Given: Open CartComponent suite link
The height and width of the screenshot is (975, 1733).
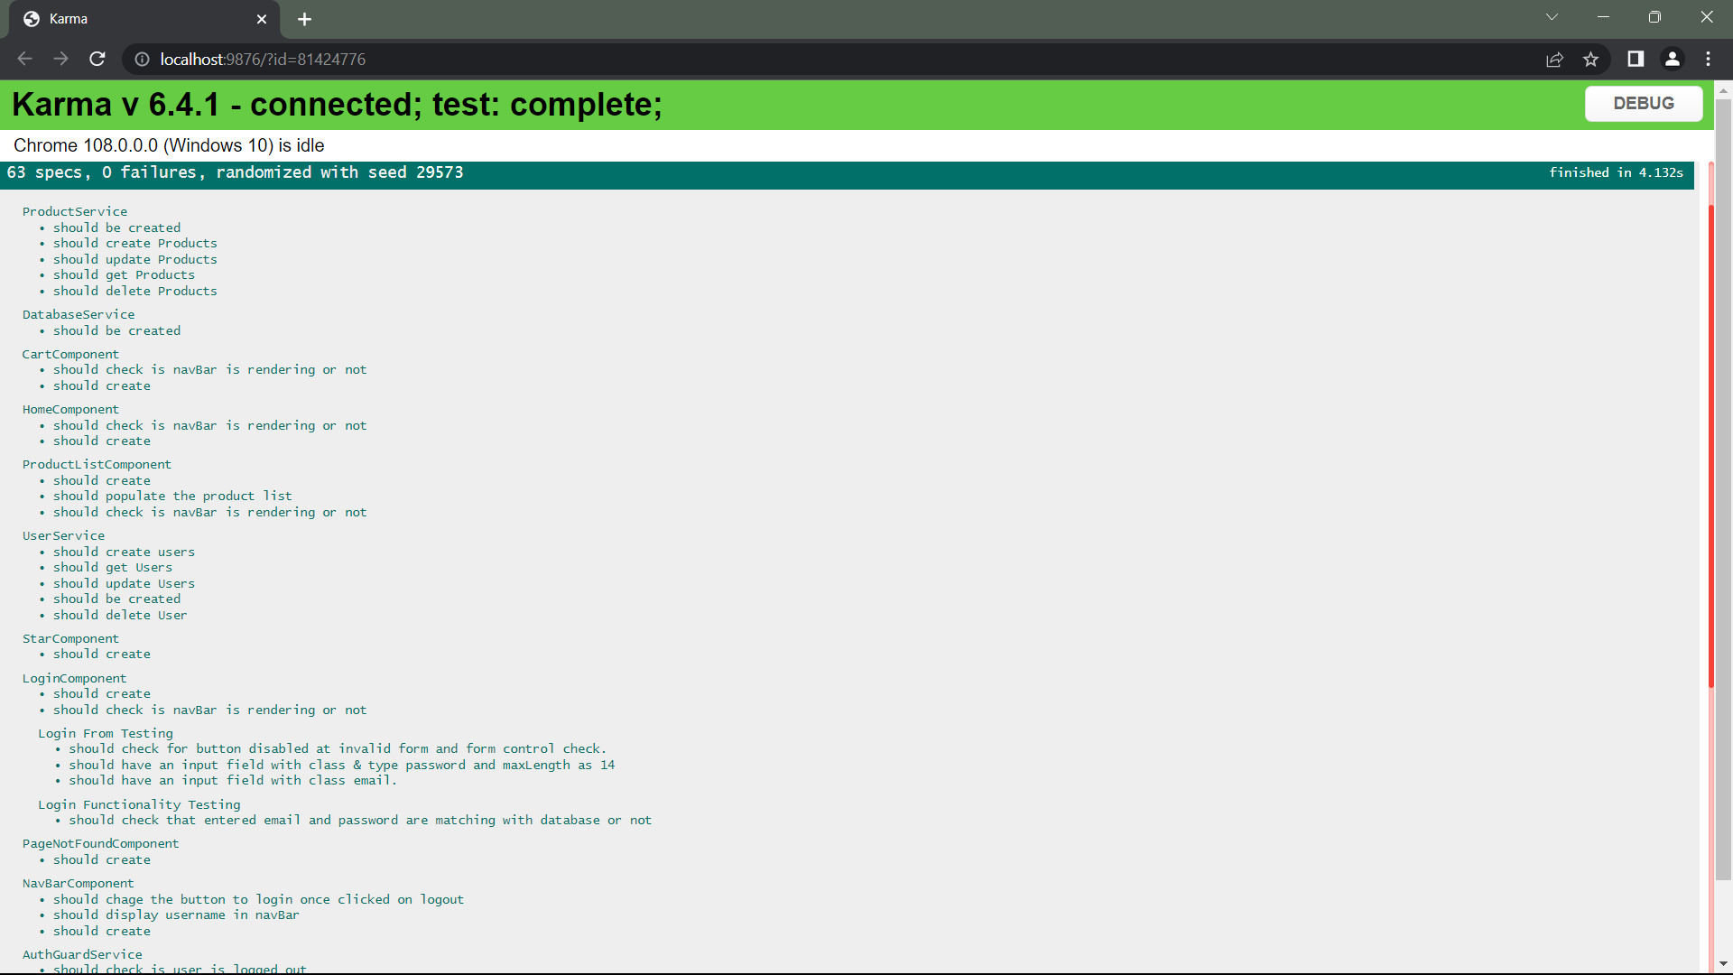Looking at the screenshot, I should pos(70,354).
